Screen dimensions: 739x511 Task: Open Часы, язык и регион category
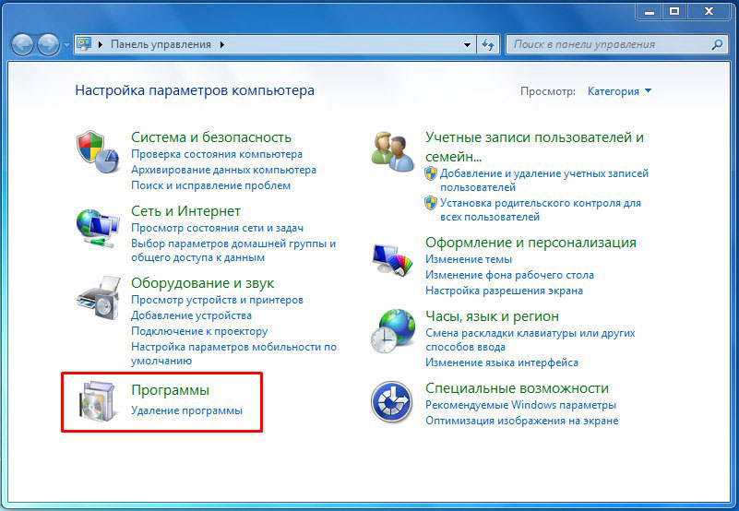point(492,316)
